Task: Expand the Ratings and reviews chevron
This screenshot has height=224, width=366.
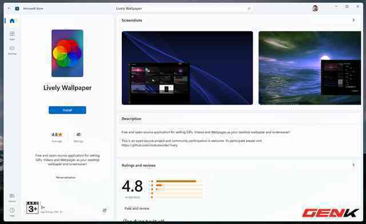Action: point(353,165)
